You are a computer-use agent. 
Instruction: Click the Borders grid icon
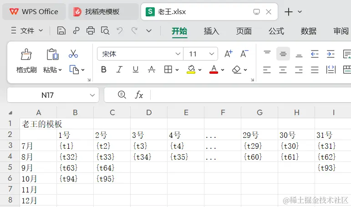[168, 70]
